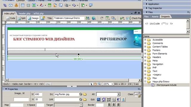This screenshot has height=107, width=191.
Task: Insert a Comment icon
Action: [x=61, y=5]
